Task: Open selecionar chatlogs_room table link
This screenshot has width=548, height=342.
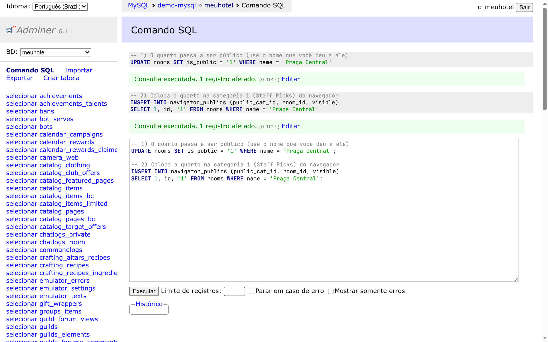Action: coord(46,242)
